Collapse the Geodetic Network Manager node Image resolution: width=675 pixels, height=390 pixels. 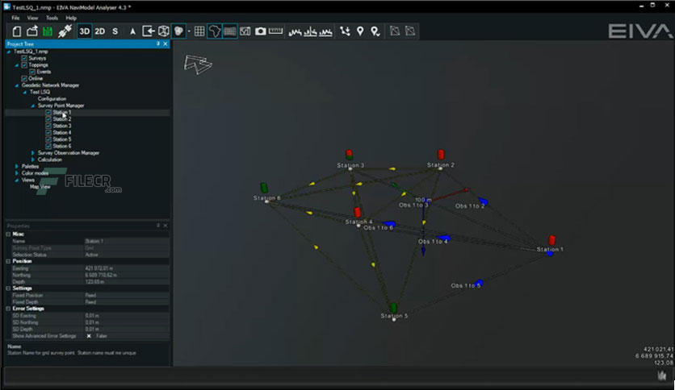(17, 85)
